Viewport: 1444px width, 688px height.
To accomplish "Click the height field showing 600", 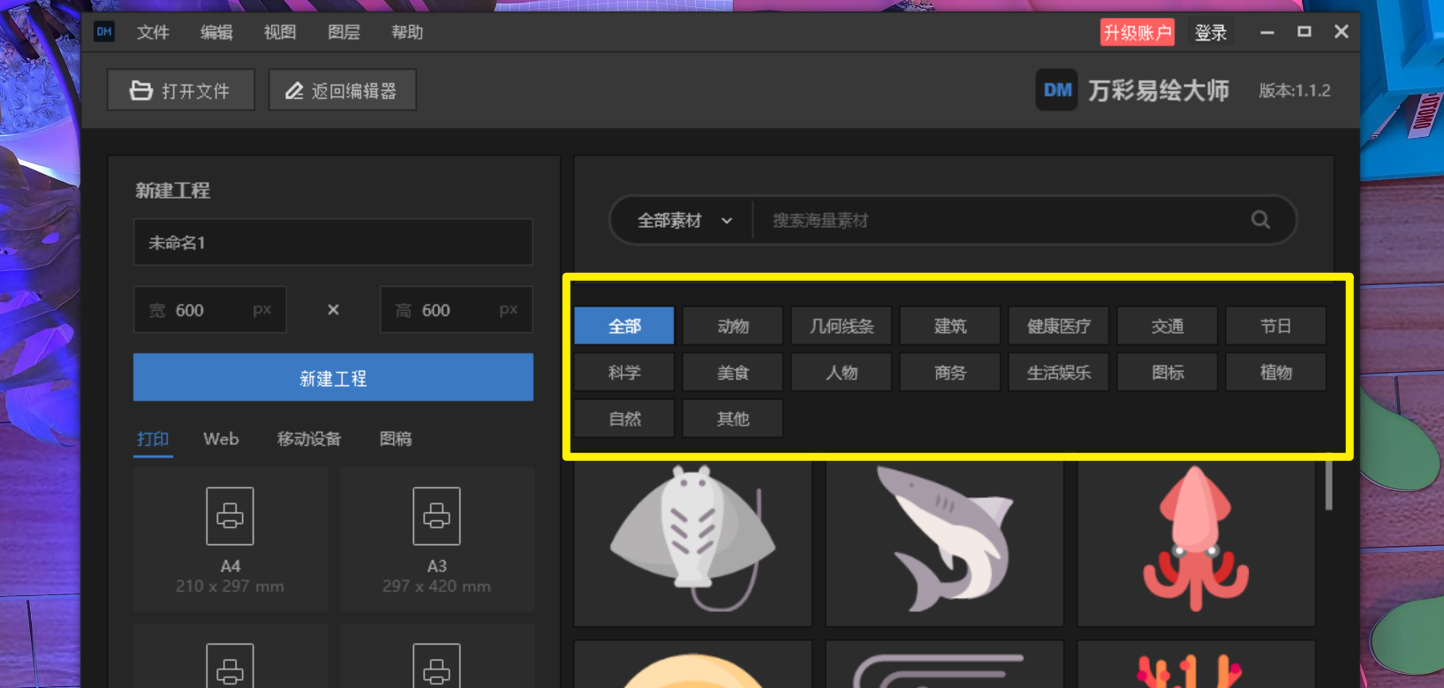I will coord(457,310).
